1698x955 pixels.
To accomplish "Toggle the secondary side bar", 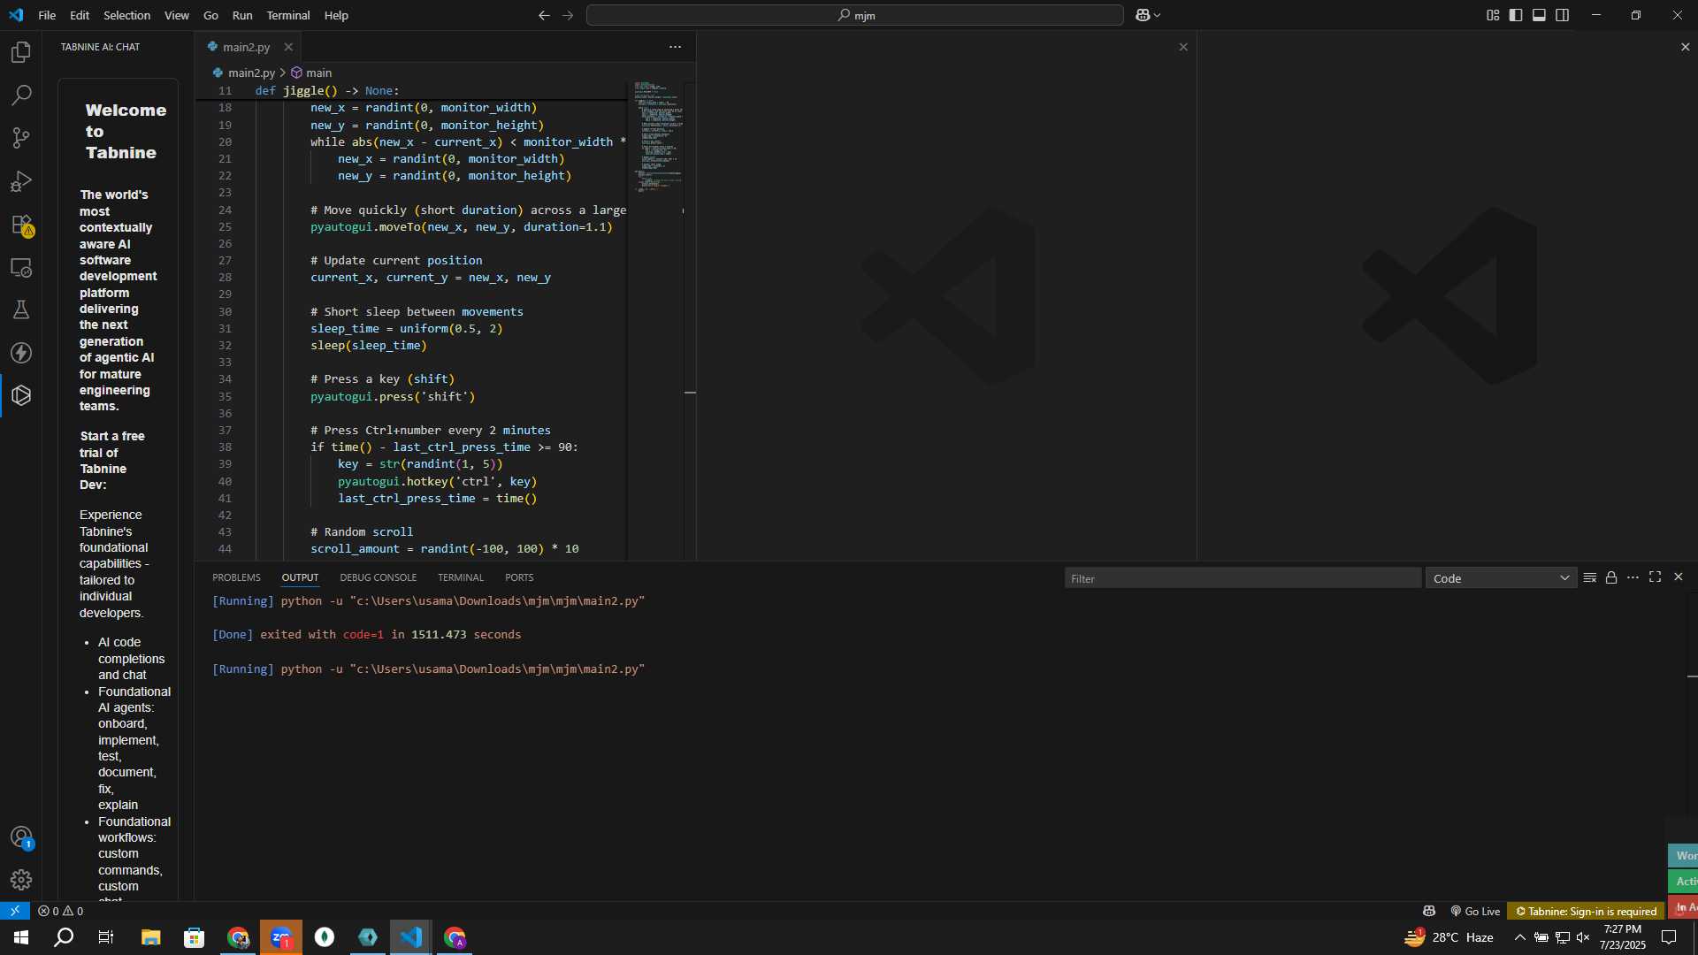I will click(x=1563, y=15).
